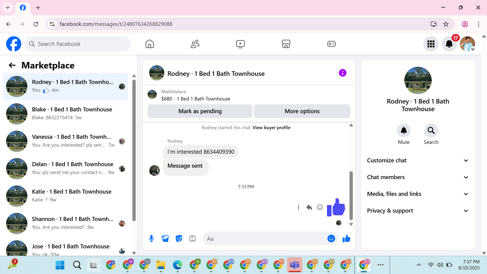The image size is (487, 274).
Task: Open Watch video tab in top navigation
Action: point(240,44)
